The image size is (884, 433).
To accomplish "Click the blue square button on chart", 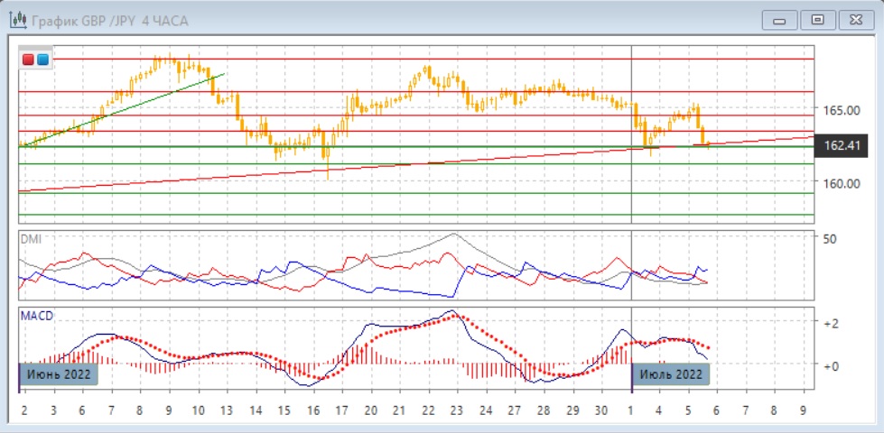I will [x=42, y=60].
